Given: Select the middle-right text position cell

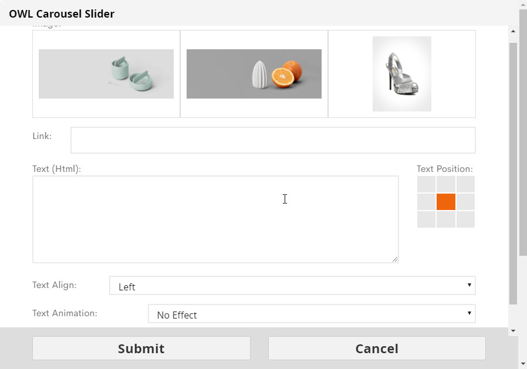Looking at the screenshot, I should (x=465, y=202).
